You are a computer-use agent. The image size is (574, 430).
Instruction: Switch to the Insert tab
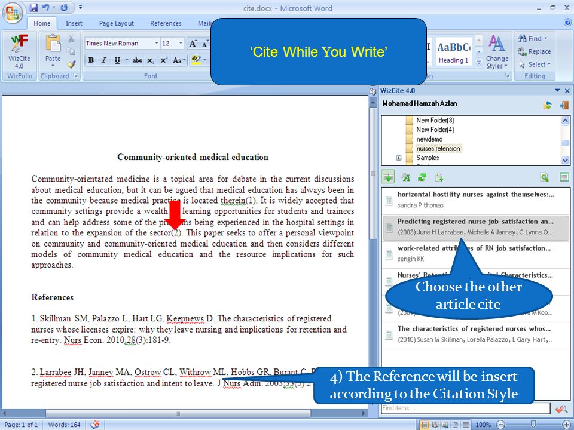(74, 23)
